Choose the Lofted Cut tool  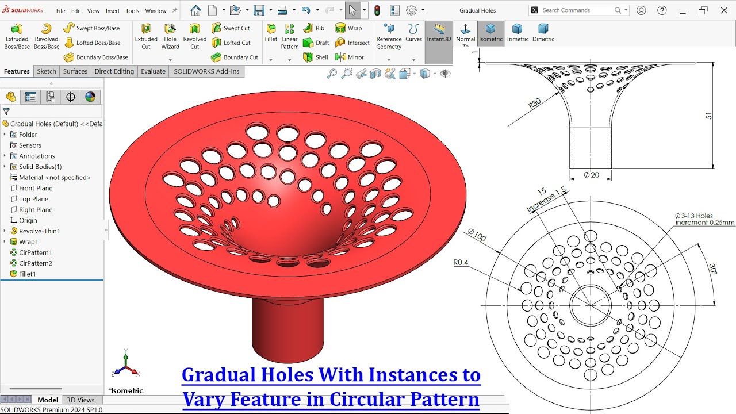tap(231, 43)
